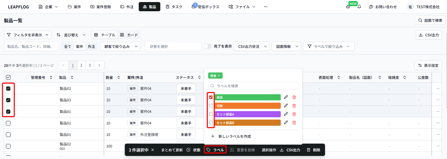Open the NEW robot assistant icon
Image resolution: width=447 pixels, height=159 pixels.
point(348,7)
